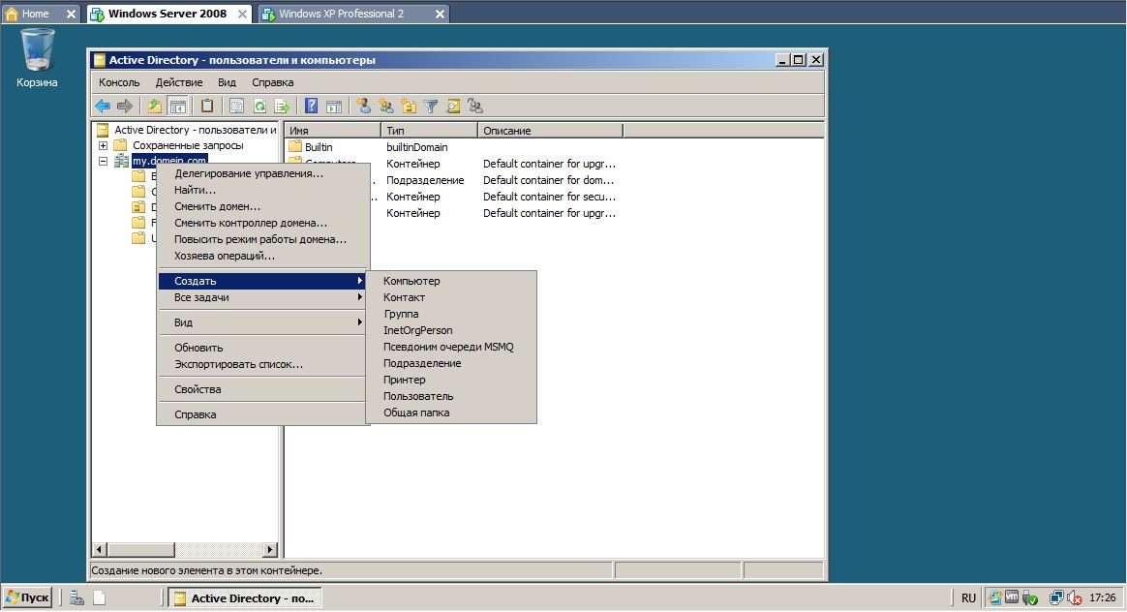The image size is (1127, 612).
Task: Click the muted volume tray icon
Action: (1075, 597)
